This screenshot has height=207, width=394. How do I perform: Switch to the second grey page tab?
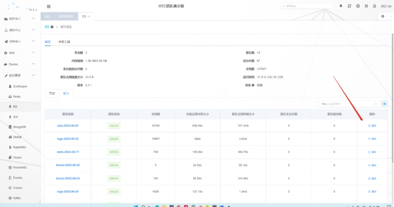66,16
